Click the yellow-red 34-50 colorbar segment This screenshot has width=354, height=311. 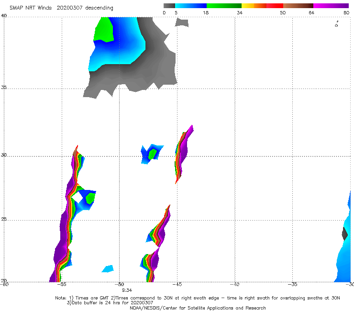click(x=262, y=6)
